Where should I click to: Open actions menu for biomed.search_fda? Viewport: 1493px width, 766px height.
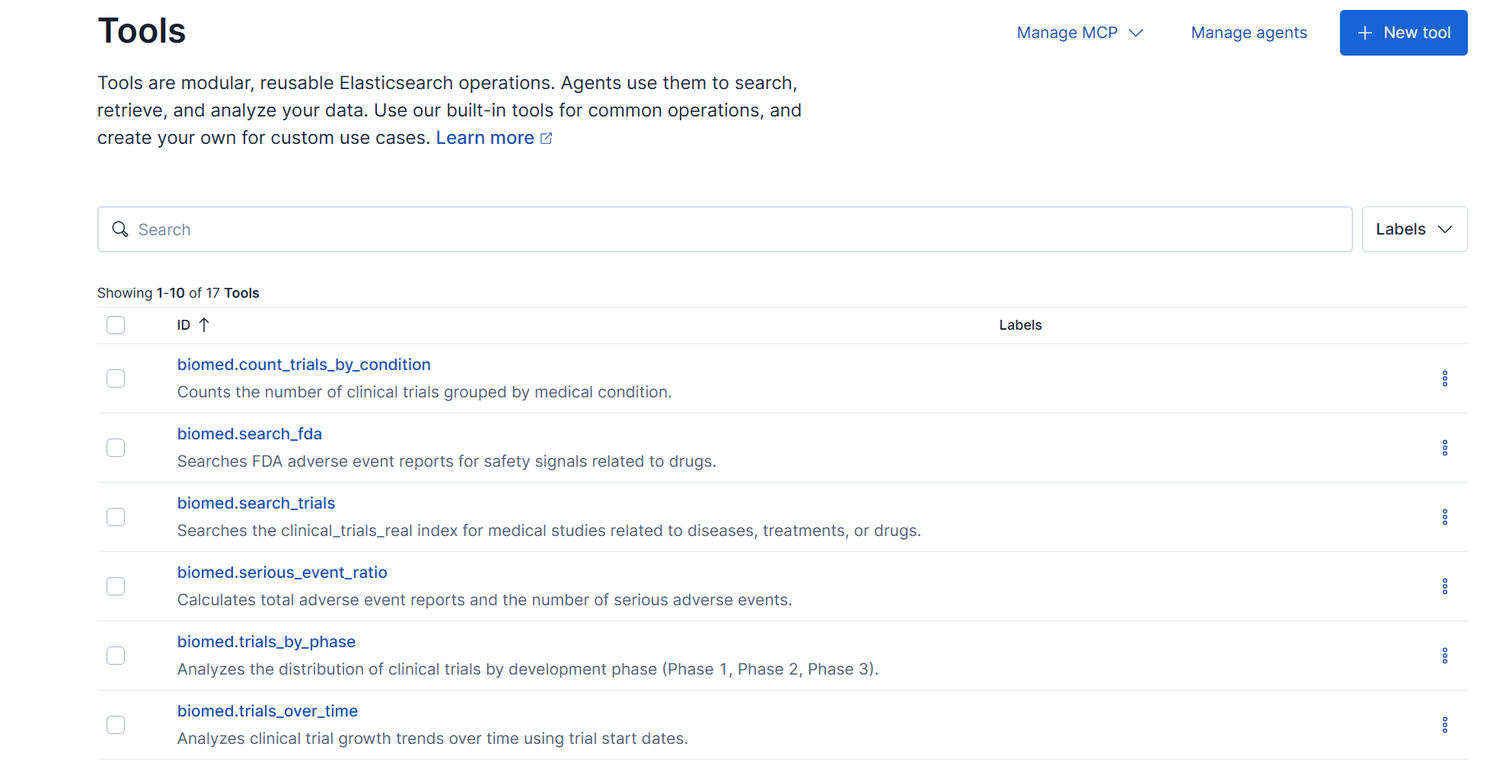(1444, 448)
